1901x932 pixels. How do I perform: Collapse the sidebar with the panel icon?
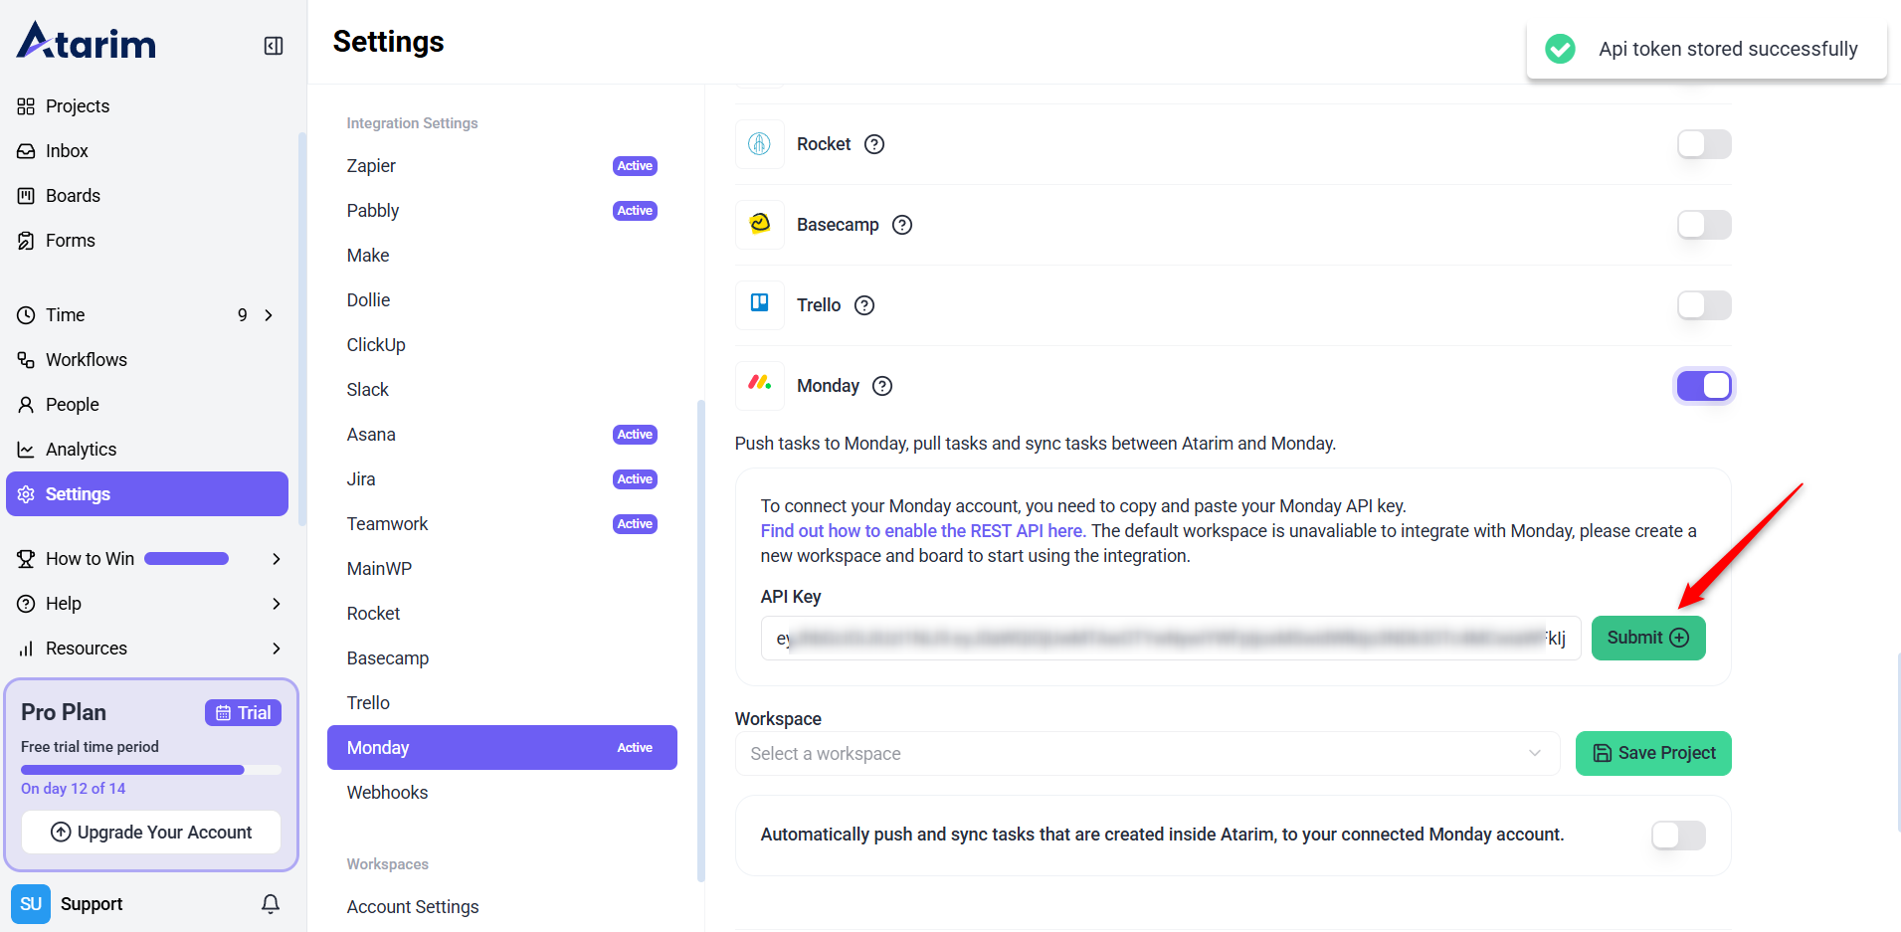274,46
